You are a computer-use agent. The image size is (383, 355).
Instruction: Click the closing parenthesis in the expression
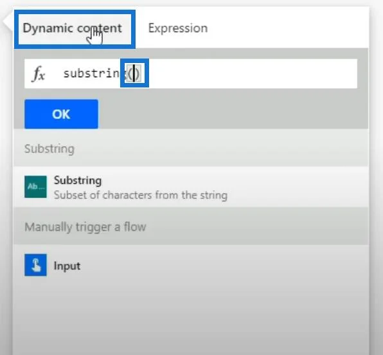[138, 73]
